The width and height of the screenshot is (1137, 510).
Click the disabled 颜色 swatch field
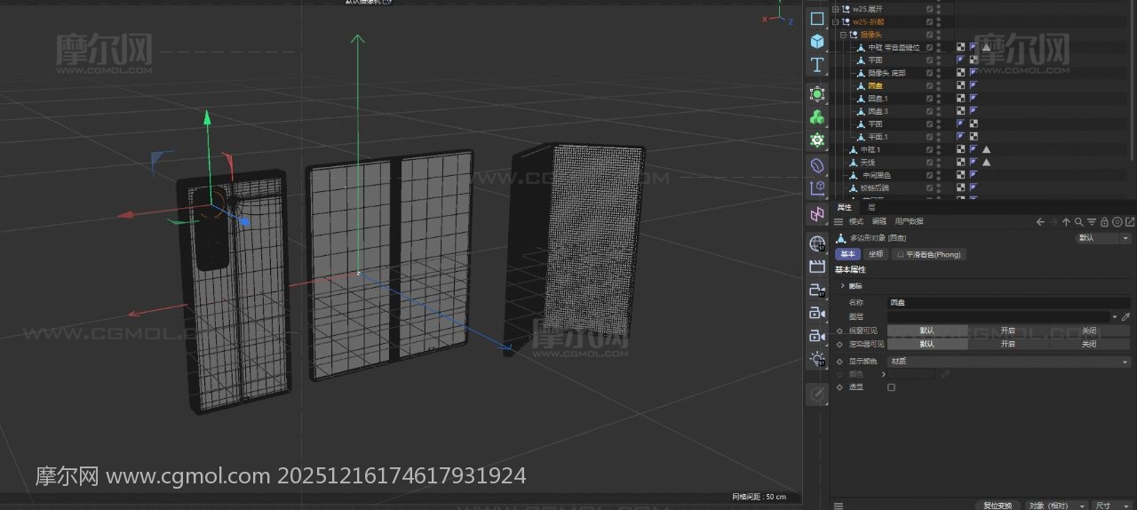(x=910, y=375)
